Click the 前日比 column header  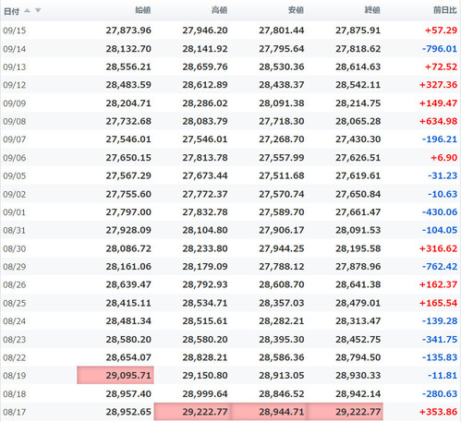tap(445, 10)
